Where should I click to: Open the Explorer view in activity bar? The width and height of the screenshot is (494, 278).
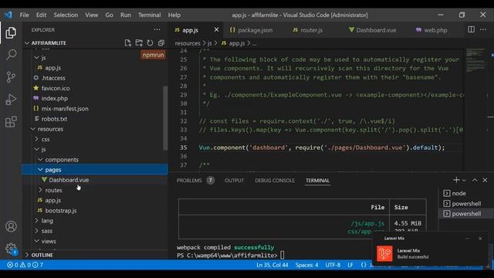(11, 32)
